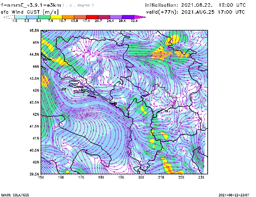Click the legend value '7.9'
The image size is (256, 197).
[x=51, y=21]
